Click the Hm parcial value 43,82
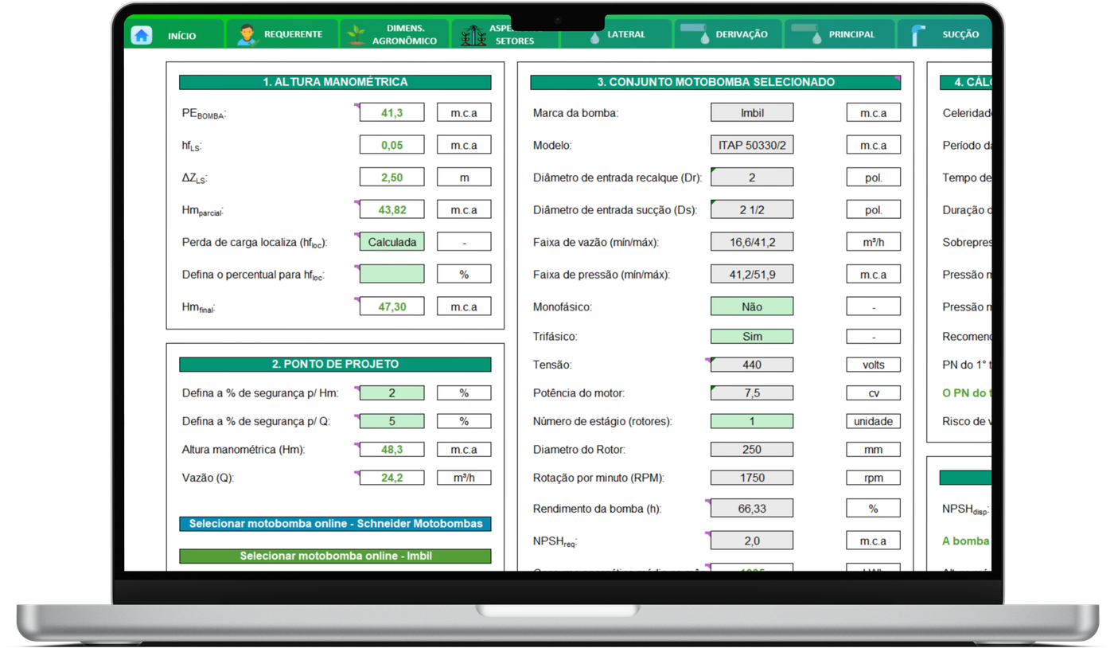The image size is (1114, 648). click(391, 209)
